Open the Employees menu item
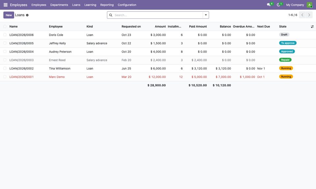This screenshot has width=316, height=189. point(39,5)
